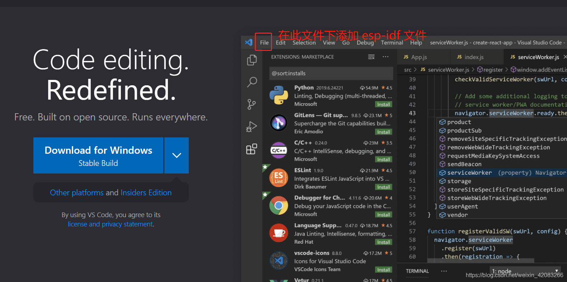The height and width of the screenshot is (282, 567).
Task: Click line number 57 in gutter
Action: click(412, 231)
